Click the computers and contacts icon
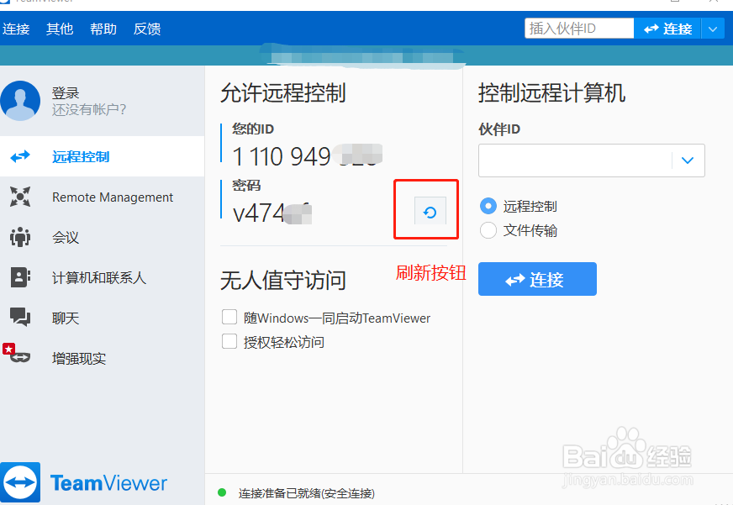This screenshot has width=733, height=505. (20, 277)
